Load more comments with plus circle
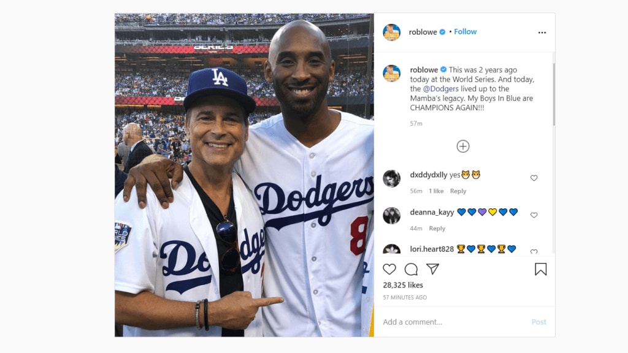Image resolution: width=628 pixels, height=353 pixels. click(463, 146)
